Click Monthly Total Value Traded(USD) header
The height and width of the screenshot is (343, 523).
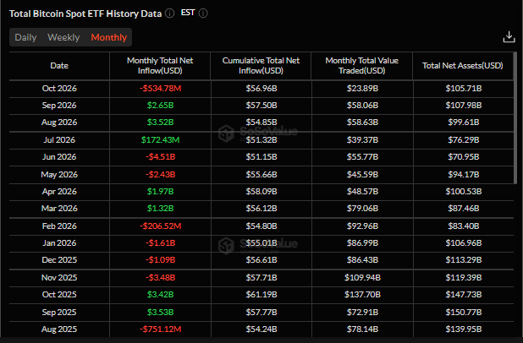click(x=362, y=66)
